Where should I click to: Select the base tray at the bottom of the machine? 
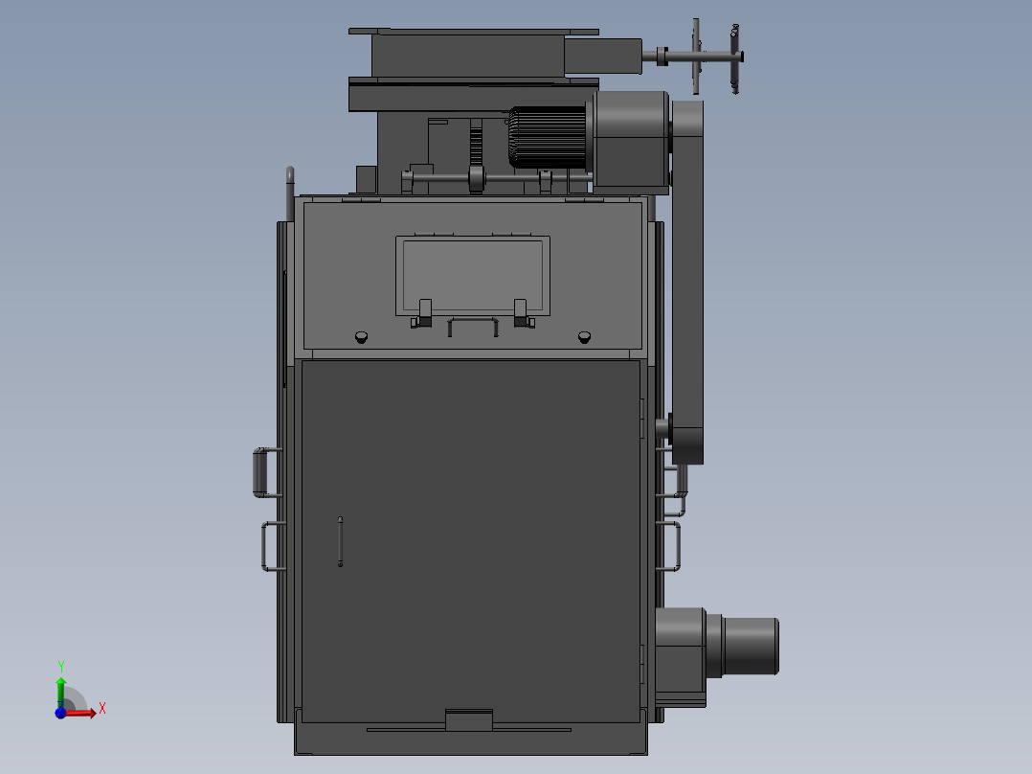coord(471,738)
